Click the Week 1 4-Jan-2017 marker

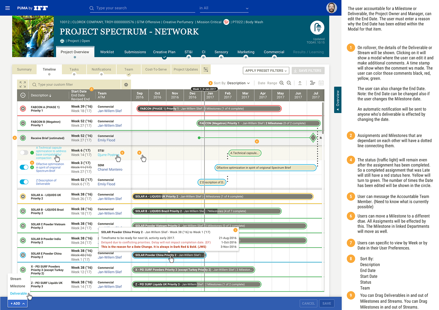coord(204,89)
